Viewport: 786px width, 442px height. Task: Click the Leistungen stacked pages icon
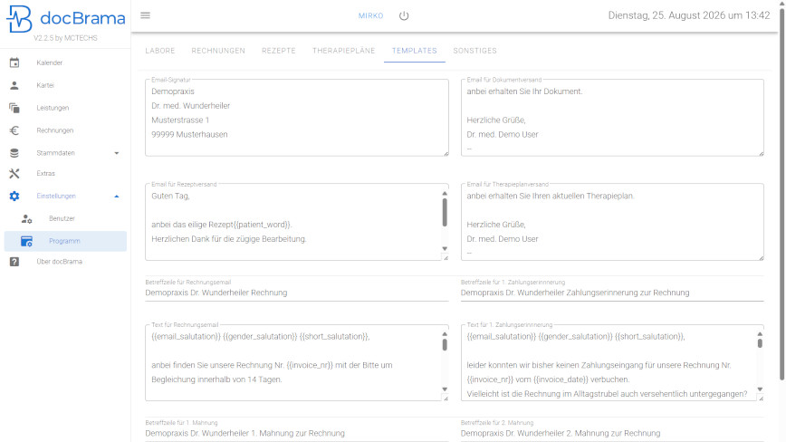click(14, 108)
